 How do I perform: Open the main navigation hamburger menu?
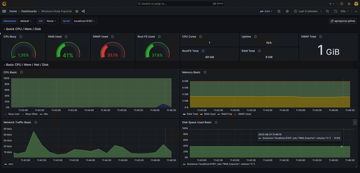click(x=4, y=11)
